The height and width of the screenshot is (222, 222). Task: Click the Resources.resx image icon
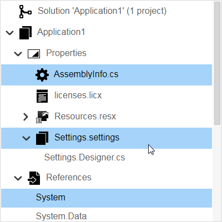point(42,117)
